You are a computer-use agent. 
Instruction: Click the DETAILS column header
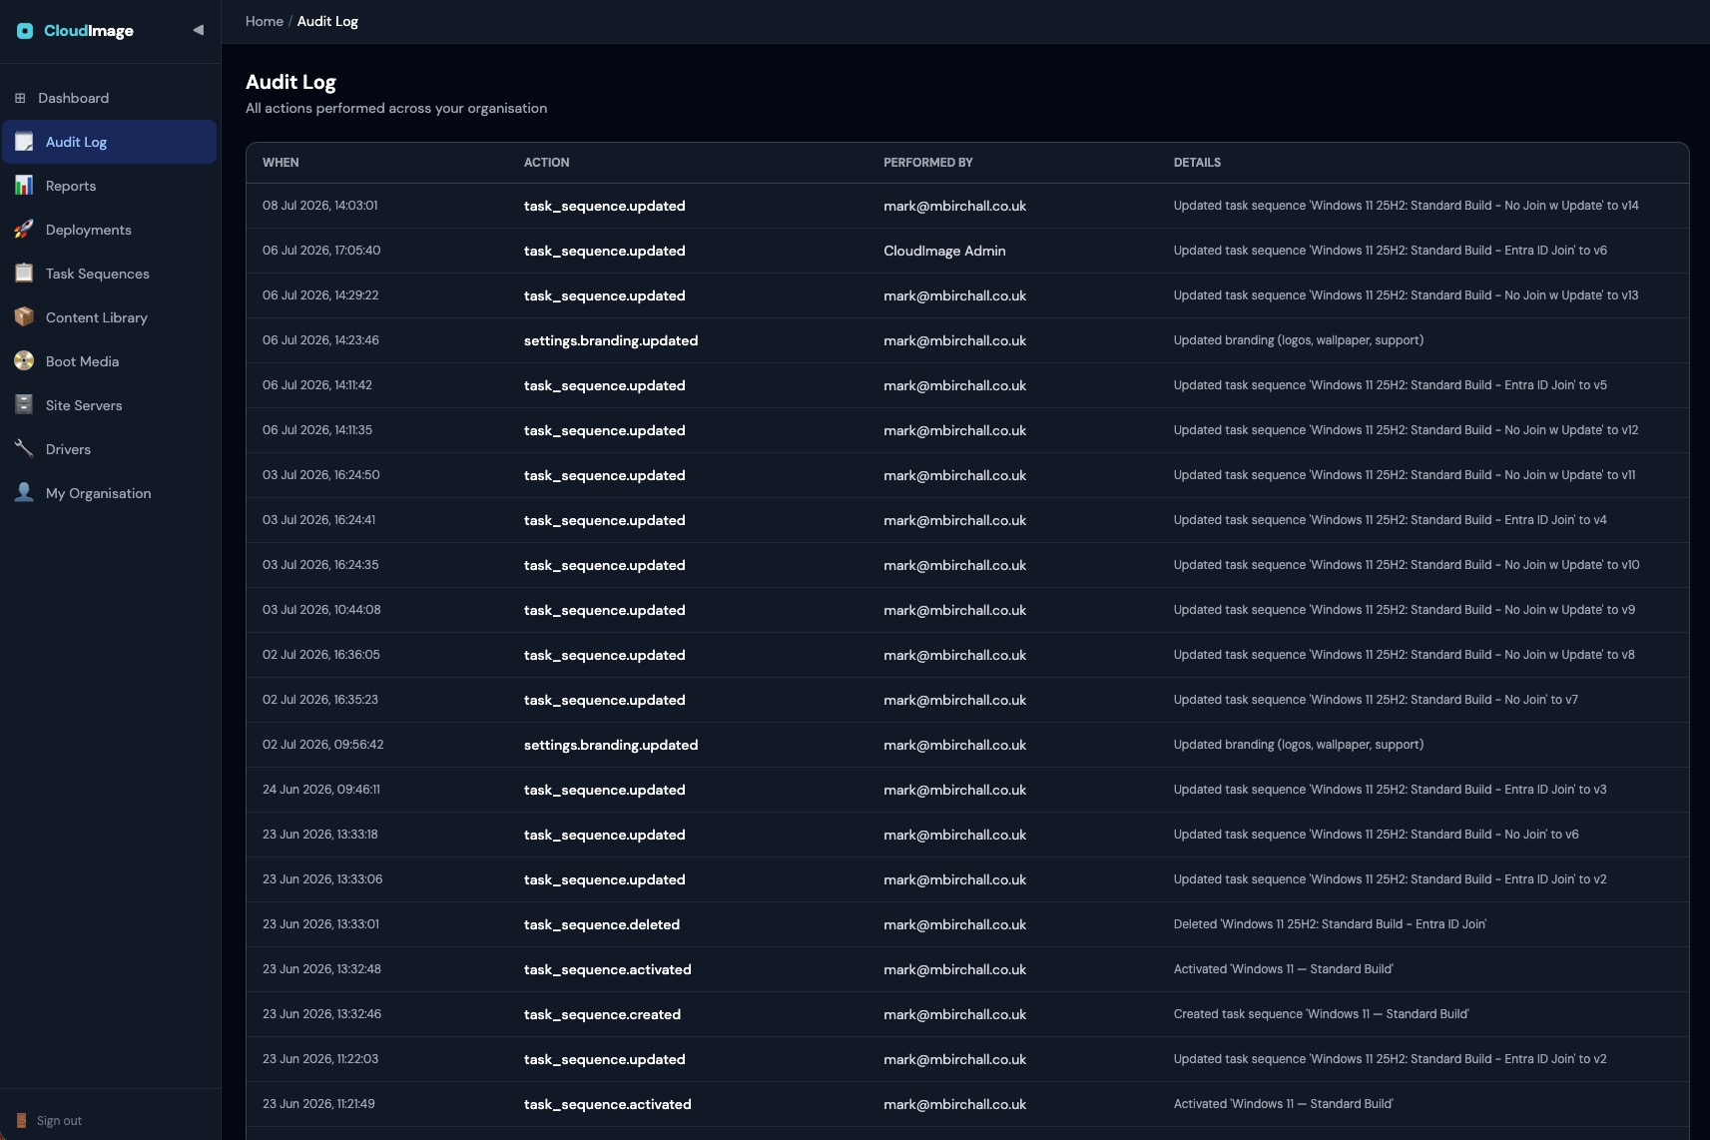click(1197, 163)
